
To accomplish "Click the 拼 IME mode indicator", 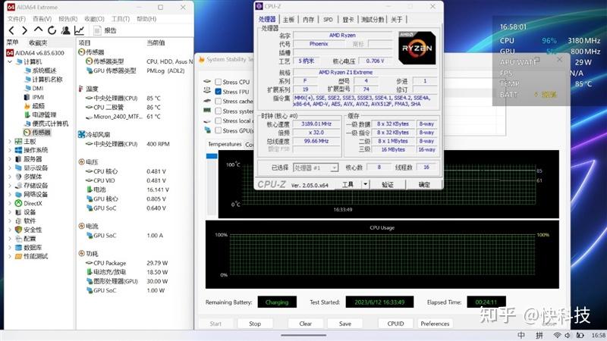I will (539, 335).
